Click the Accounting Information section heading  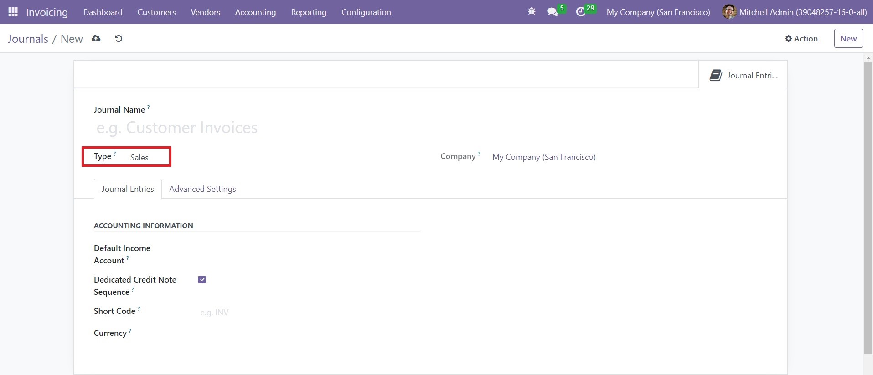[144, 226]
